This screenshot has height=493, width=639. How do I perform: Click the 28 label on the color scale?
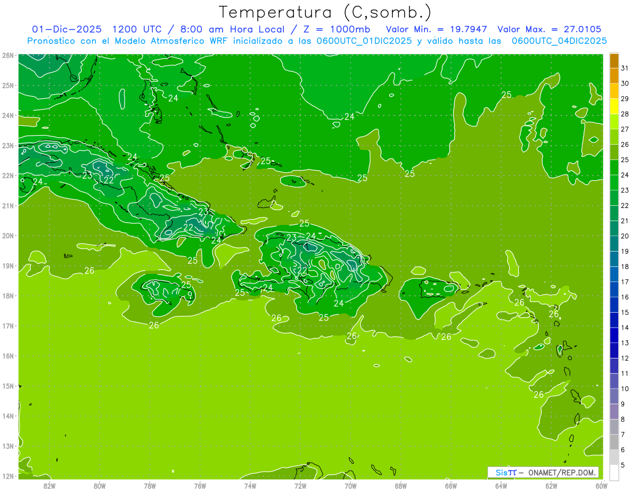pos(625,114)
